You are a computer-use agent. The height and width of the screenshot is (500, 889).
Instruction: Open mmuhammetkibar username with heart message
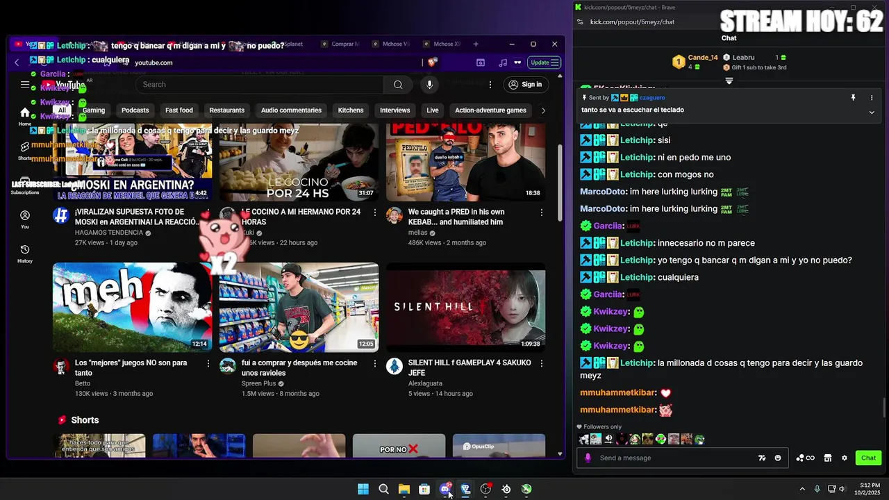tap(617, 393)
